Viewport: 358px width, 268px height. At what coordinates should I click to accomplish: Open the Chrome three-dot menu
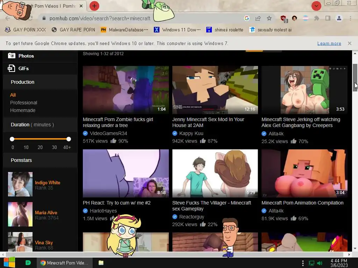350,18
